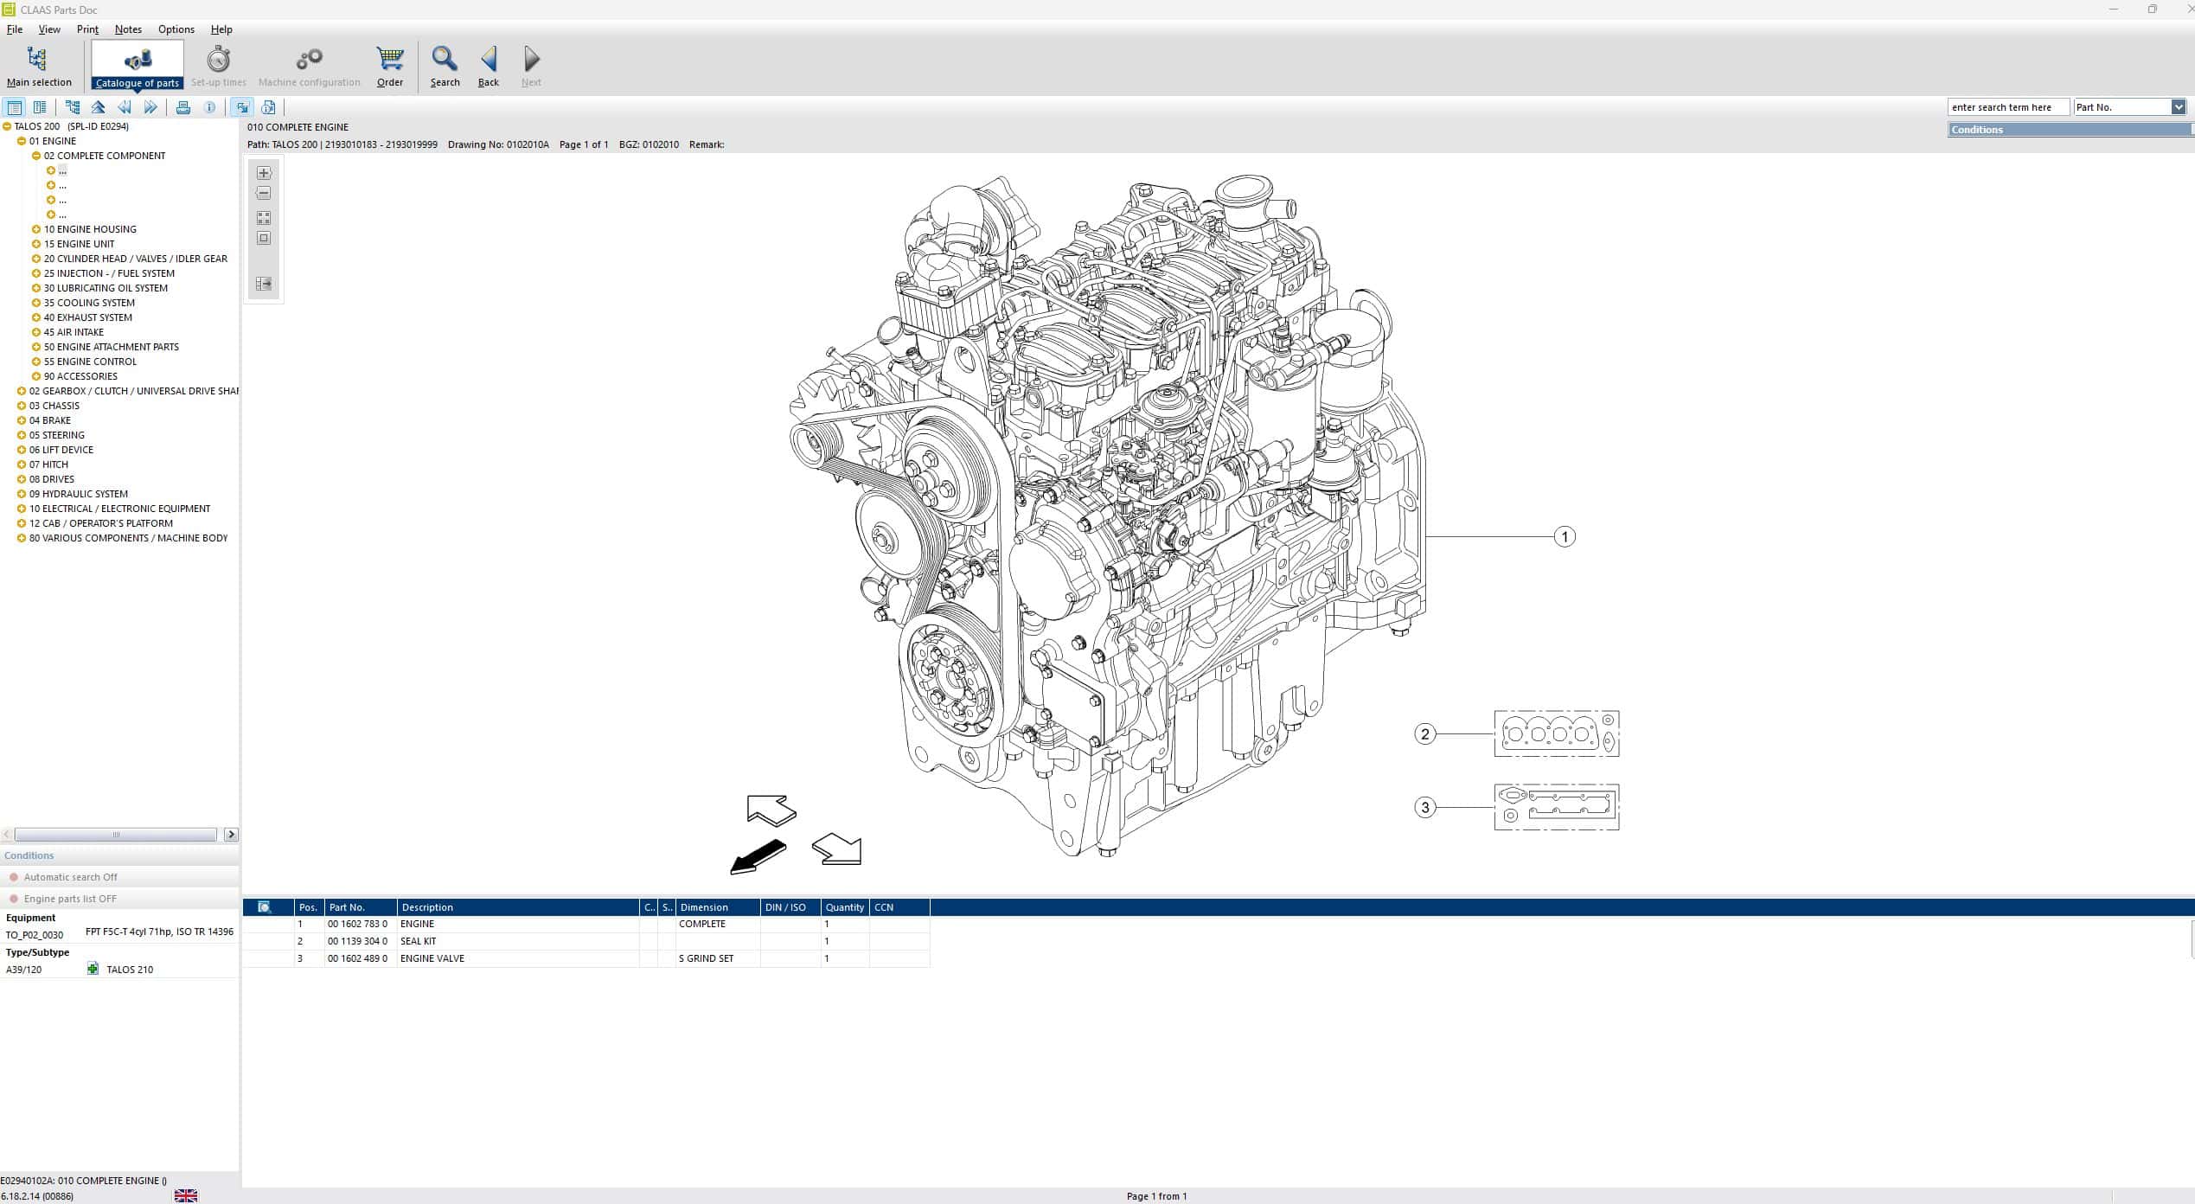Jump to previous page double-left arrow

125,107
